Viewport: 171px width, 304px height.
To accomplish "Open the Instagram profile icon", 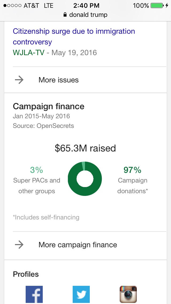I will [128, 294].
